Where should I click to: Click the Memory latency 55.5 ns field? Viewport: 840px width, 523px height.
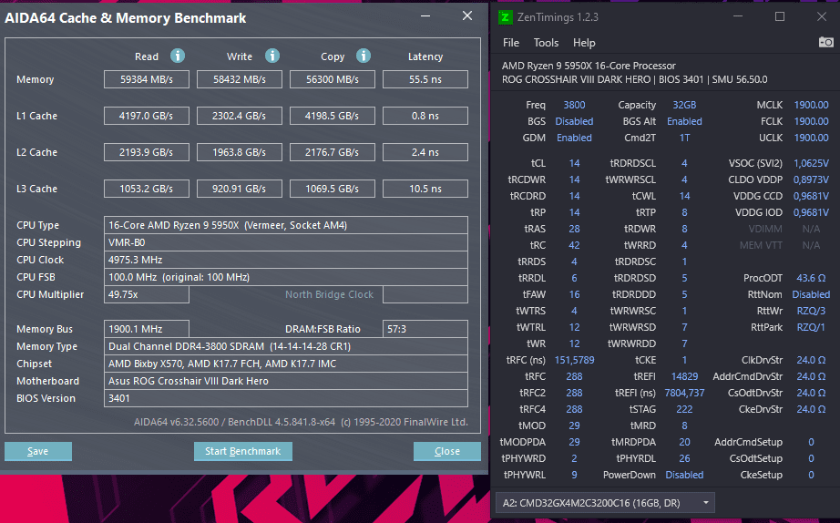tap(425, 79)
